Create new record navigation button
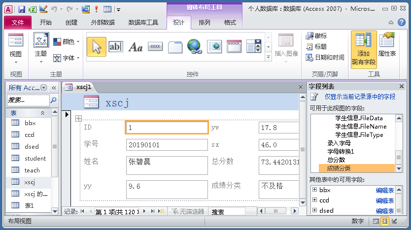This screenshot has width=411, height=230. point(161,211)
